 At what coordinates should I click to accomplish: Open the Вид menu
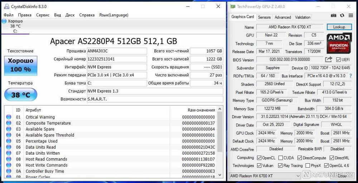pos(57,15)
